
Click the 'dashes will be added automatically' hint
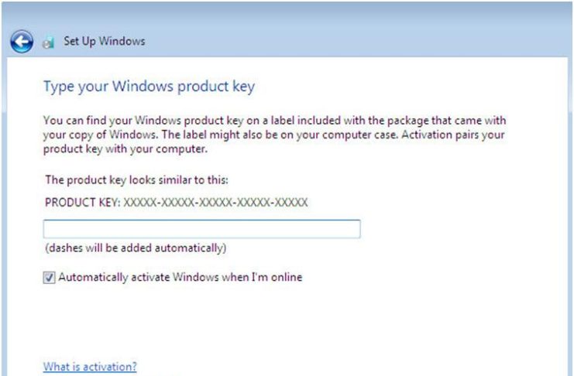pyautogui.click(x=136, y=248)
